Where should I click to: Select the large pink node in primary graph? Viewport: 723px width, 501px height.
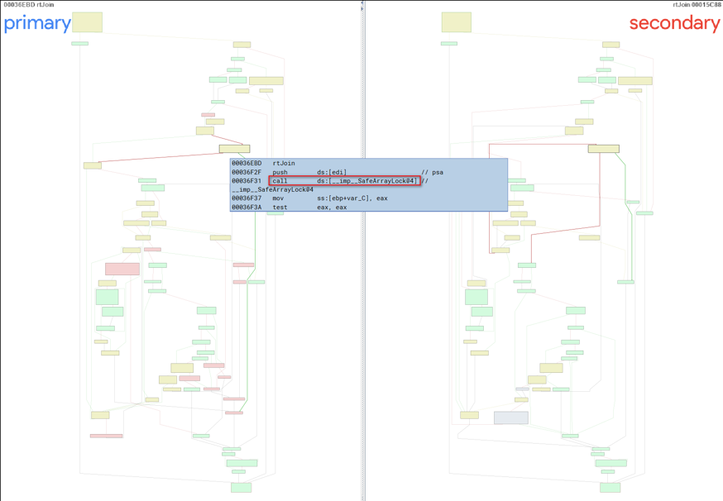click(122, 269)
